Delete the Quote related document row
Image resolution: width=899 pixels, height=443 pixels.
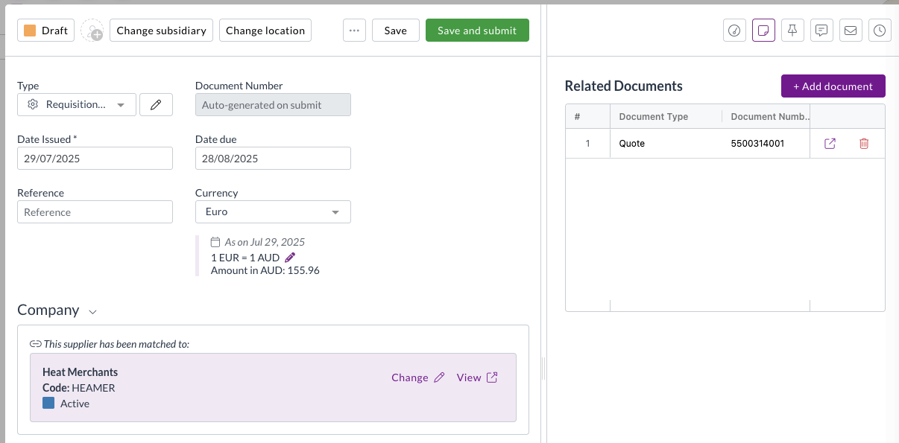click(864, 144)
